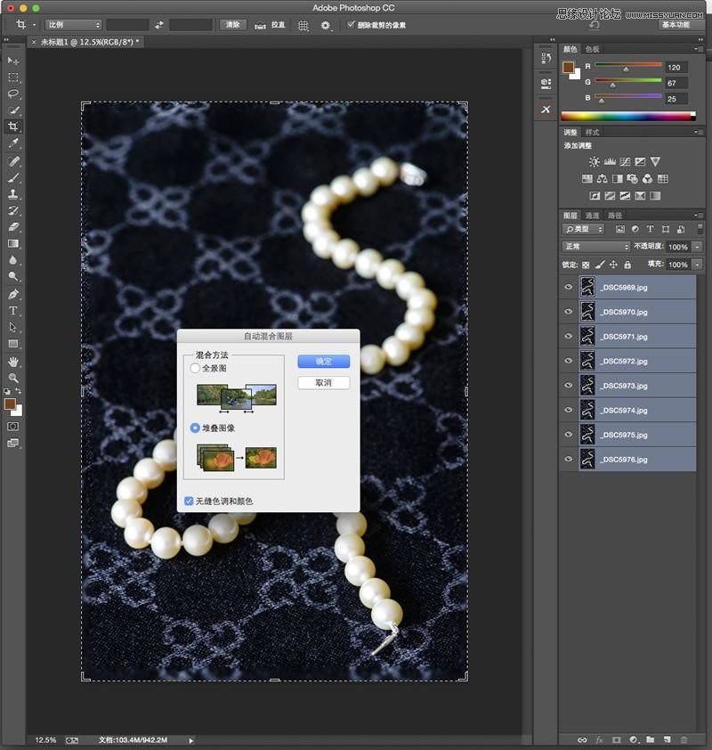The height and width of the screenshot is (750, 712).
Task: Click 确定 button in dialog
Action: click(x=323, y=362)
